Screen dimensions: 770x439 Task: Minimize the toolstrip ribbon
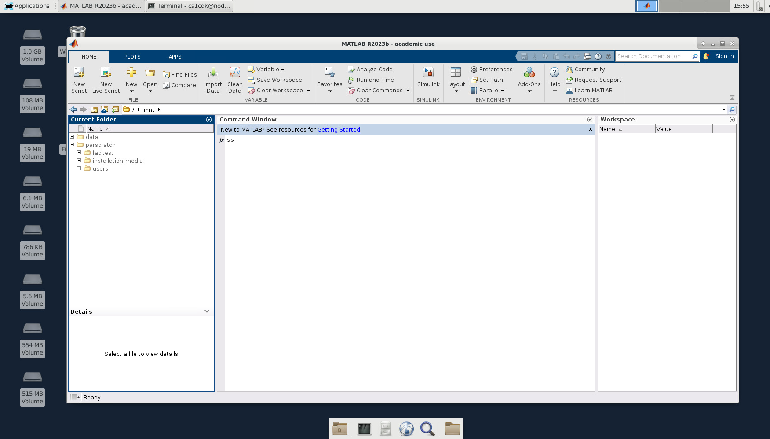(x=732, y=98)
